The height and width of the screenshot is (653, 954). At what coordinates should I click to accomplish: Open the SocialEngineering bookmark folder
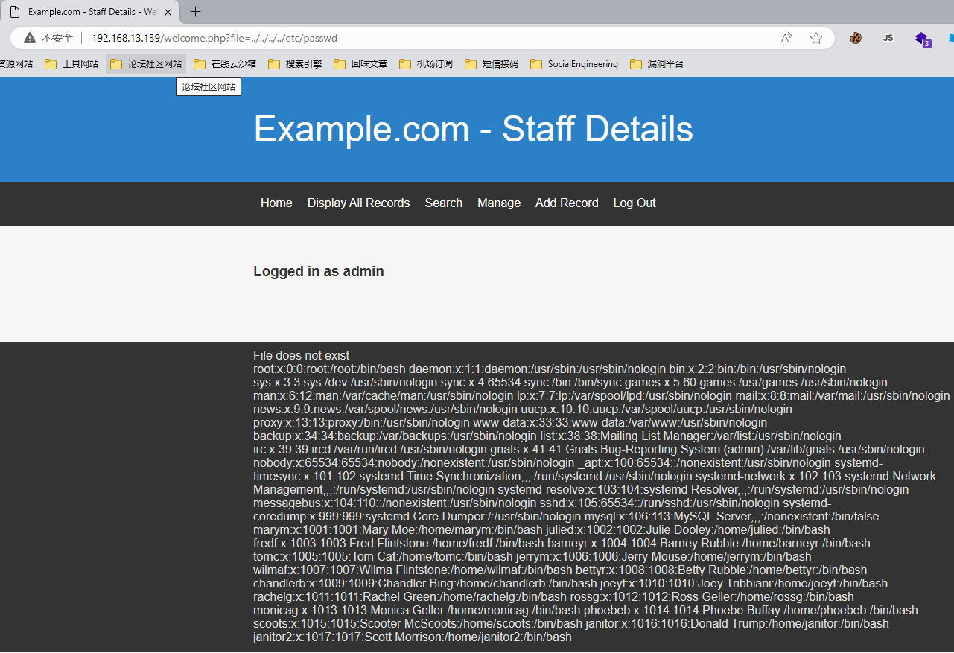tap(574, 64)
